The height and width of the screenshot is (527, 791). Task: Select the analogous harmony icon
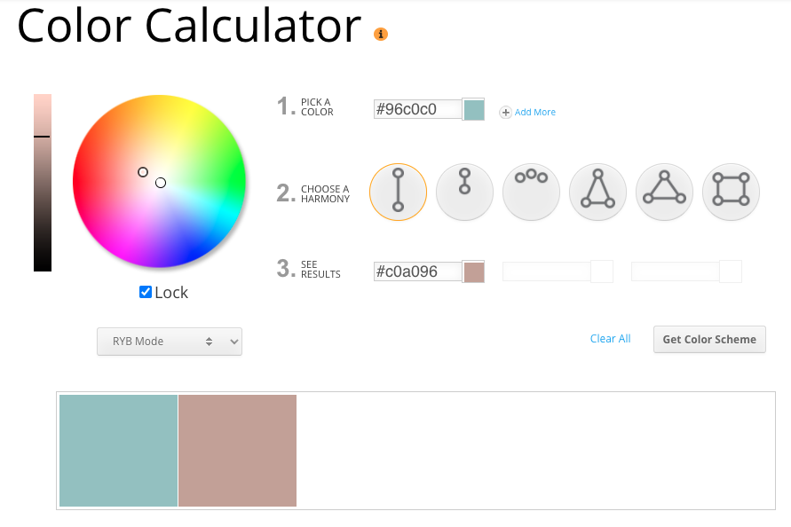[531, 193]
